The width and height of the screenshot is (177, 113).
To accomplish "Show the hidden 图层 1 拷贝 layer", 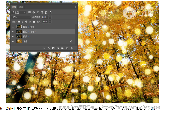I will [13, 26].
